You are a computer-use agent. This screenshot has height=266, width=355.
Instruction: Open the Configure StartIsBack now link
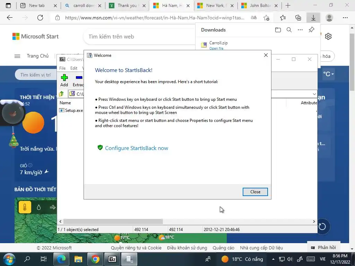(137, 148)
